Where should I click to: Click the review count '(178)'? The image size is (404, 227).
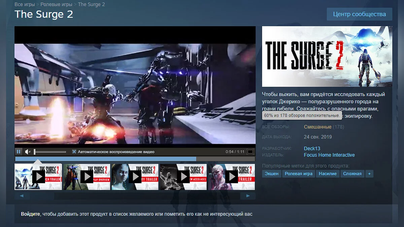pyautogui.click(x=338, y=127)
